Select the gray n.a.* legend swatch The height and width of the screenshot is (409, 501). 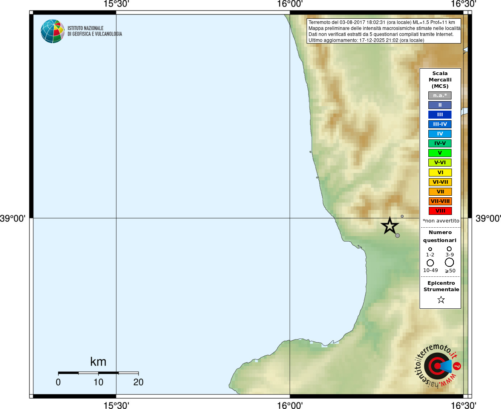click(x=440, y=95)
